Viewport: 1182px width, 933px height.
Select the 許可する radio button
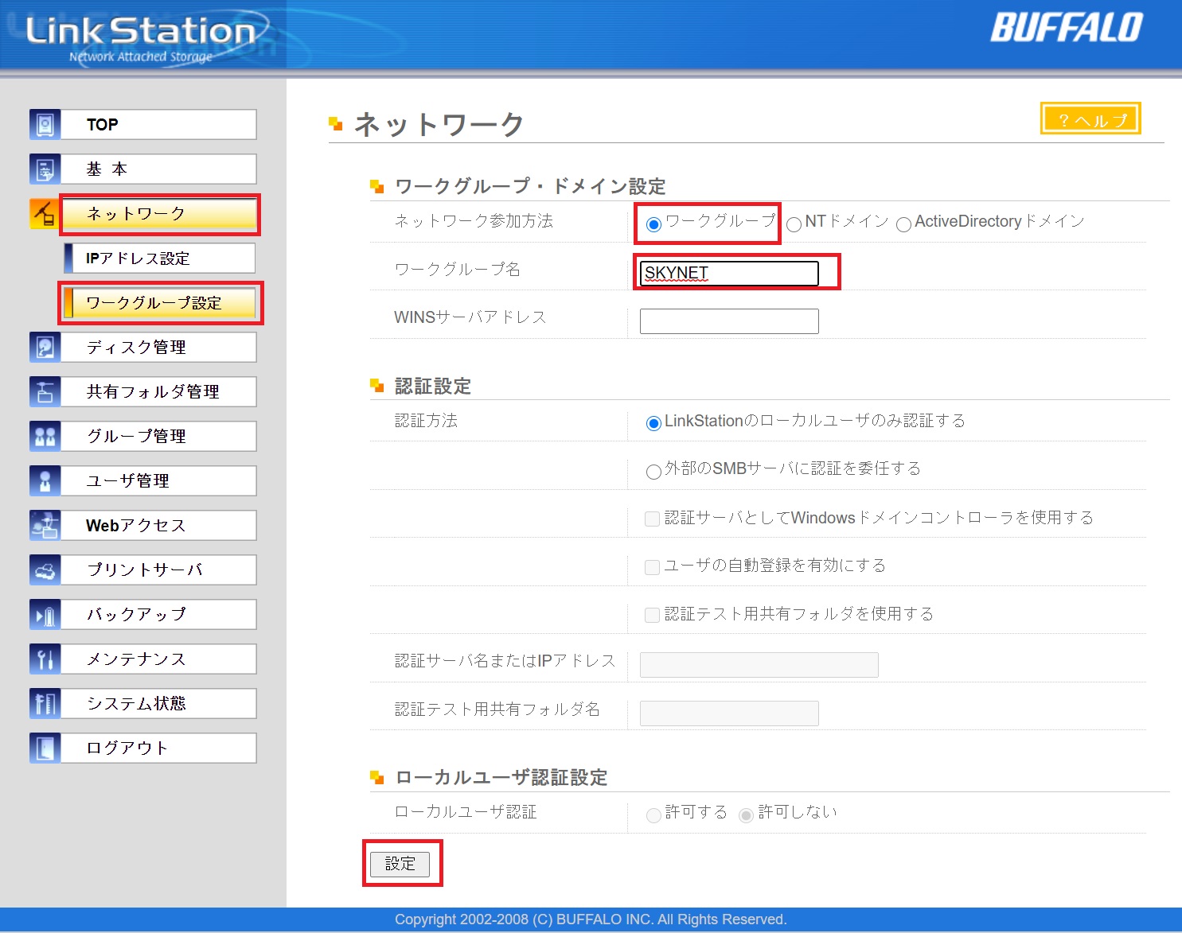(653, 814)
